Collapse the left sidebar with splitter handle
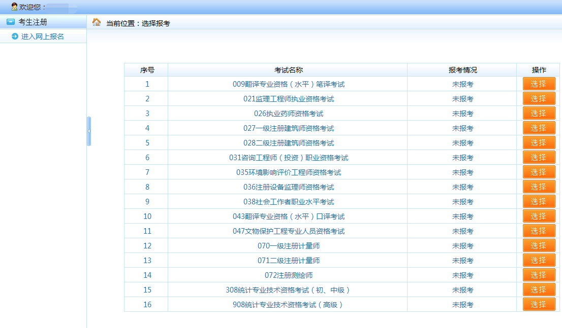 tap(89, 131)
